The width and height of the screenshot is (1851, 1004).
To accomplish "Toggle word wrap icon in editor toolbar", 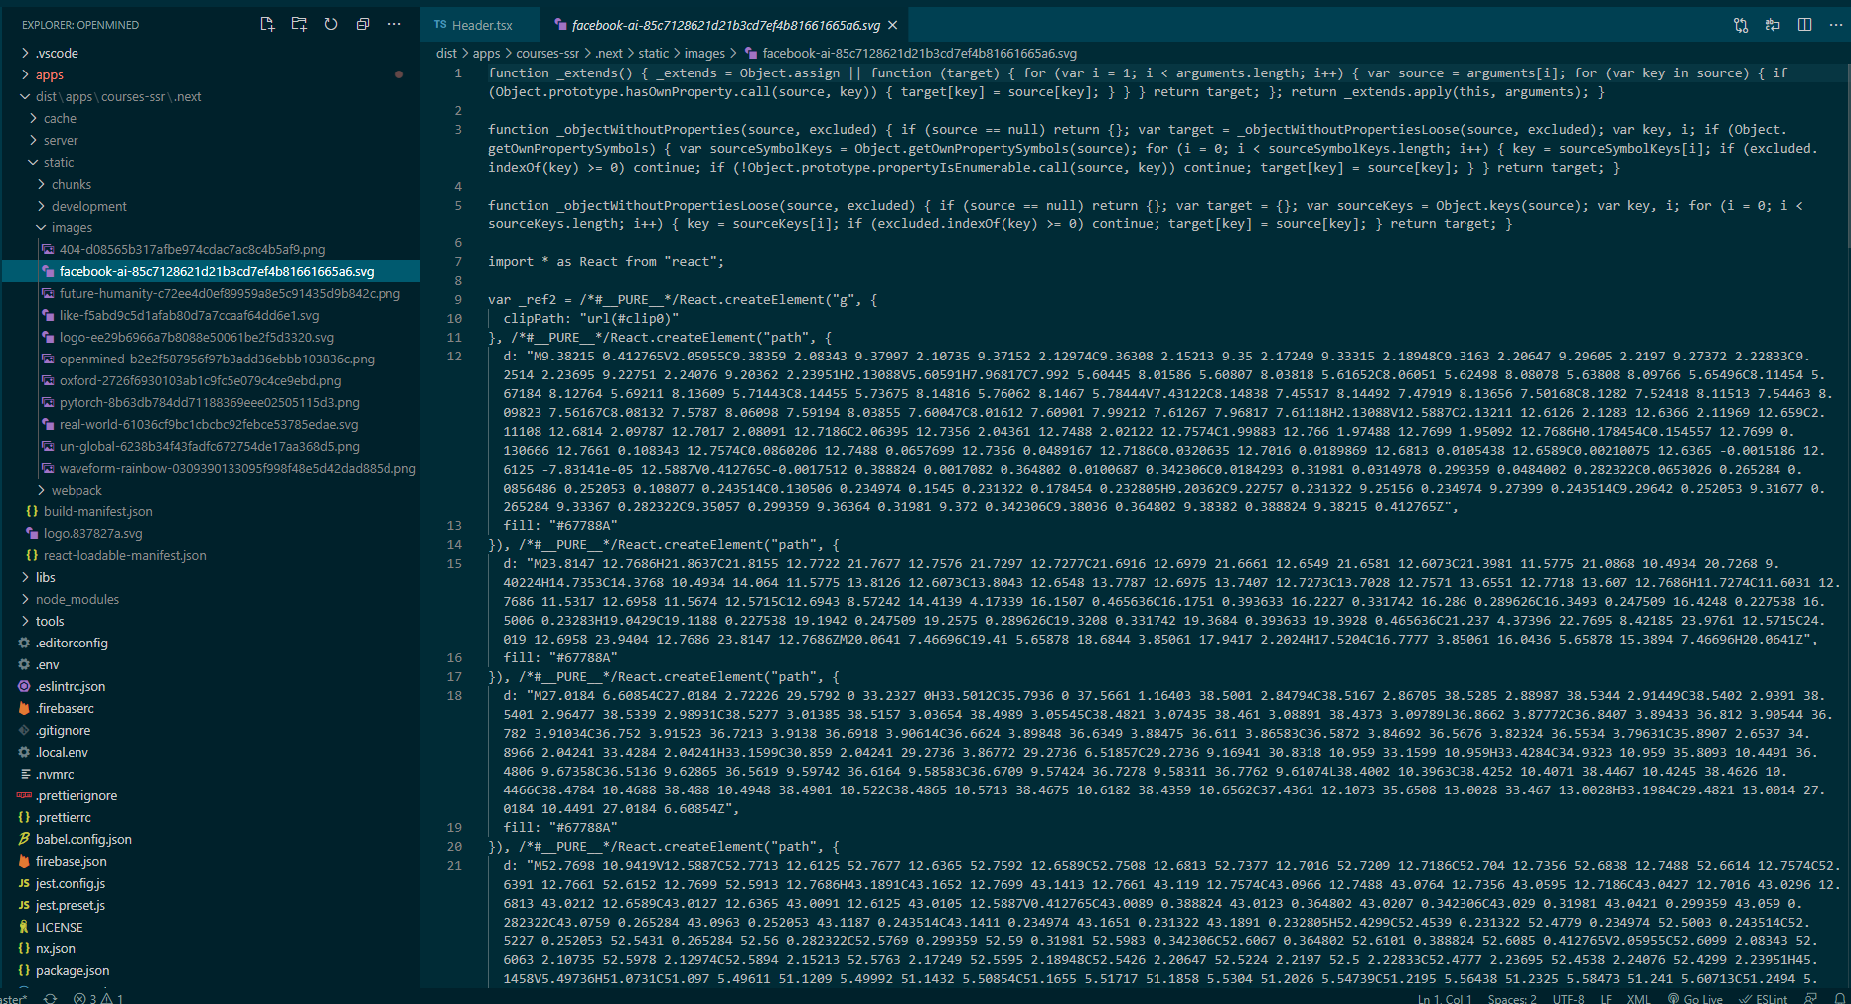I will tap(1773, 25).
